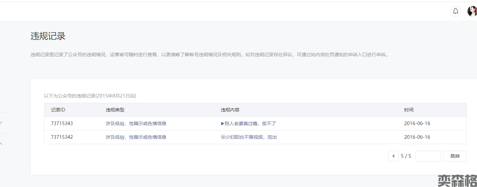Click the 违规内容 column header
477x187 pixels.
(x=230, y=110)
